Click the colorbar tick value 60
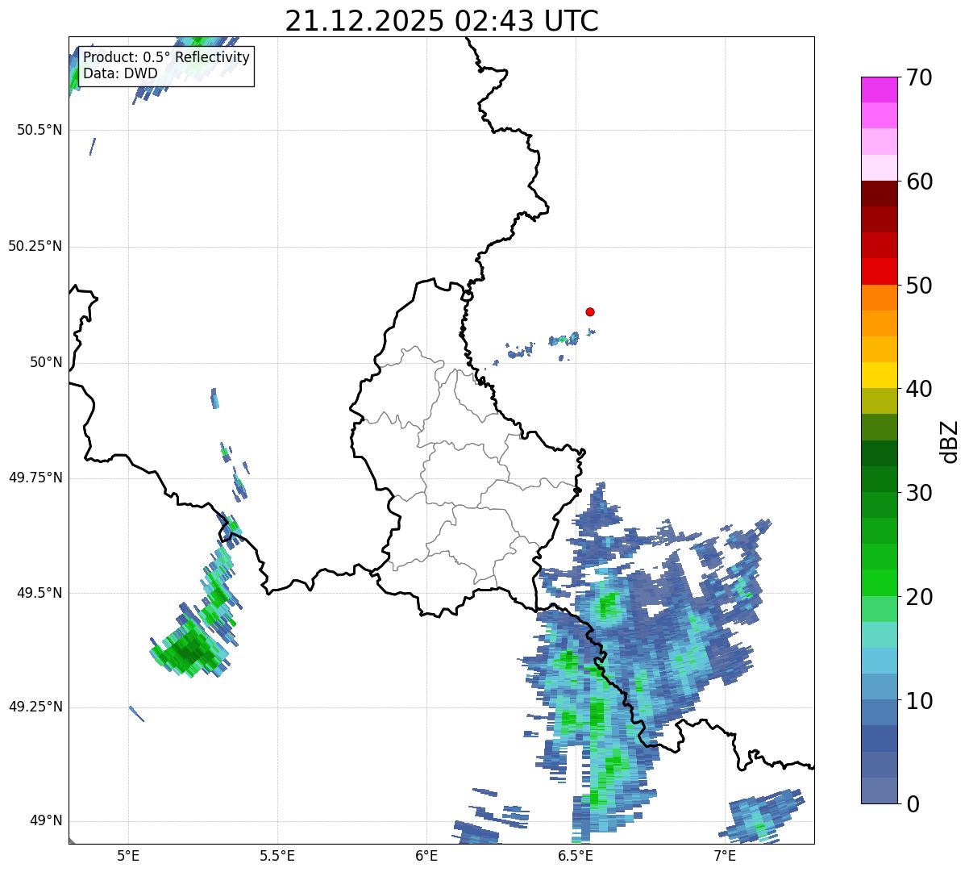This screenshot has height=872, width=969. tap(919, 181)
